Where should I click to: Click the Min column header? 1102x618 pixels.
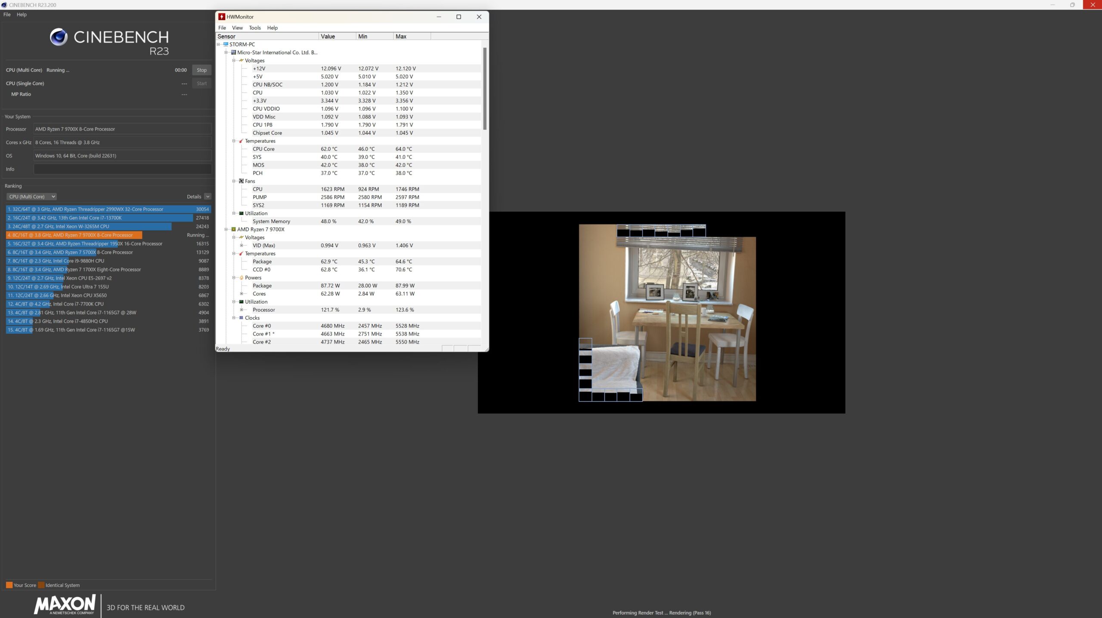coord(375,37)
